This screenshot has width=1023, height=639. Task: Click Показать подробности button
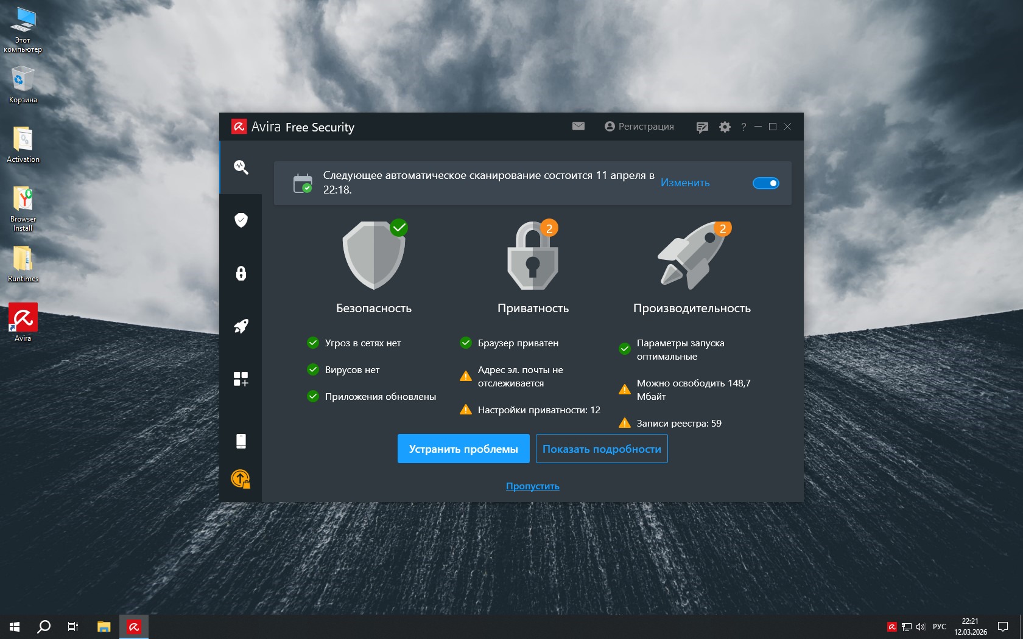point(602,449)
